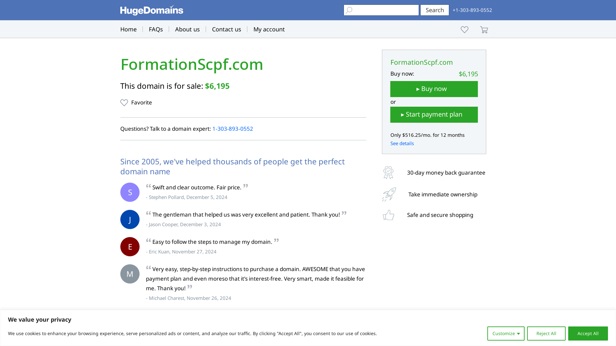
Task: Click the thumbs-up icon for secure shopping
Action: (x=388, y=215)
